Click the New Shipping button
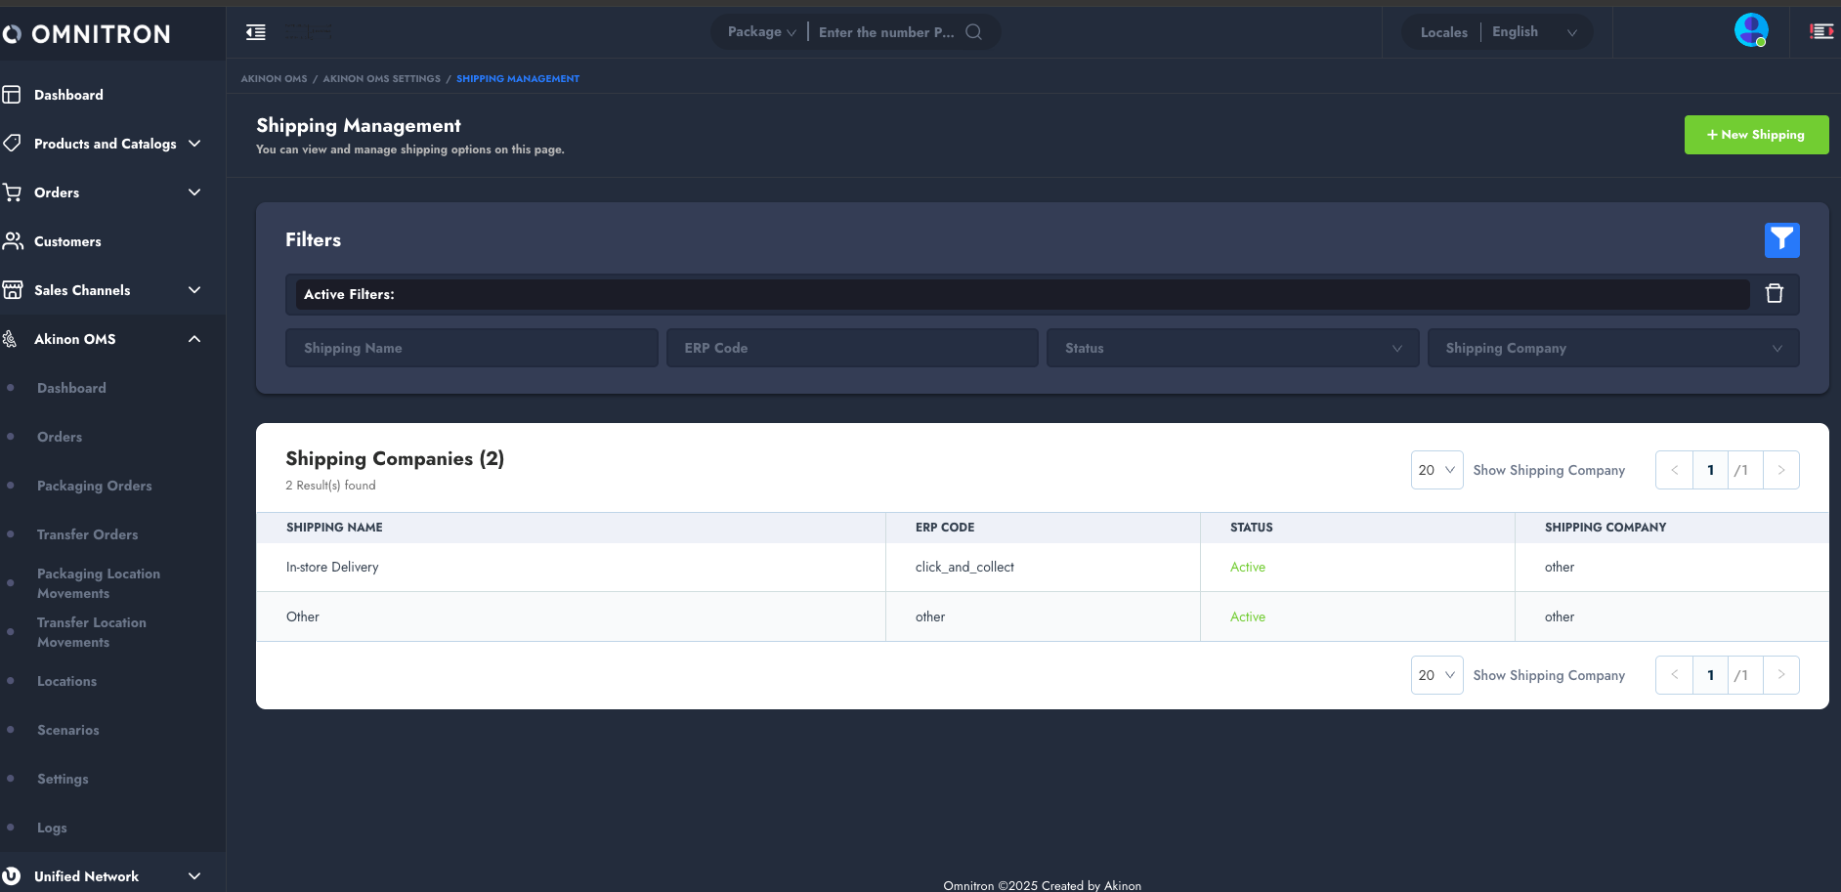 [x=1755, y=135]
